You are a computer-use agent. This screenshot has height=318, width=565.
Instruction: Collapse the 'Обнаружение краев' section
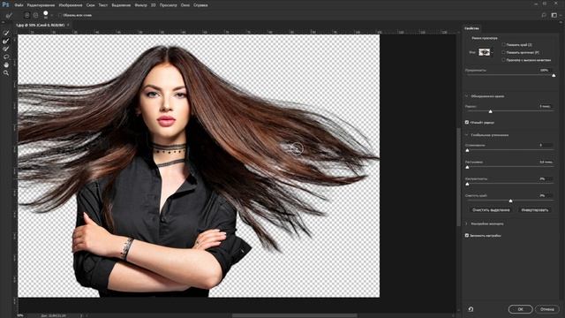click(467, 96)
